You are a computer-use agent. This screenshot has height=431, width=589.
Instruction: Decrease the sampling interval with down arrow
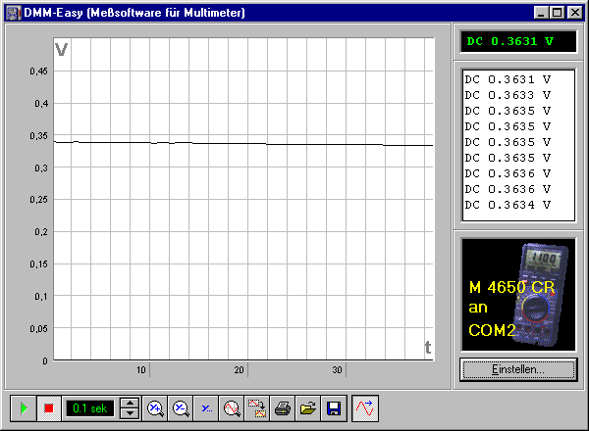[130, 413]
